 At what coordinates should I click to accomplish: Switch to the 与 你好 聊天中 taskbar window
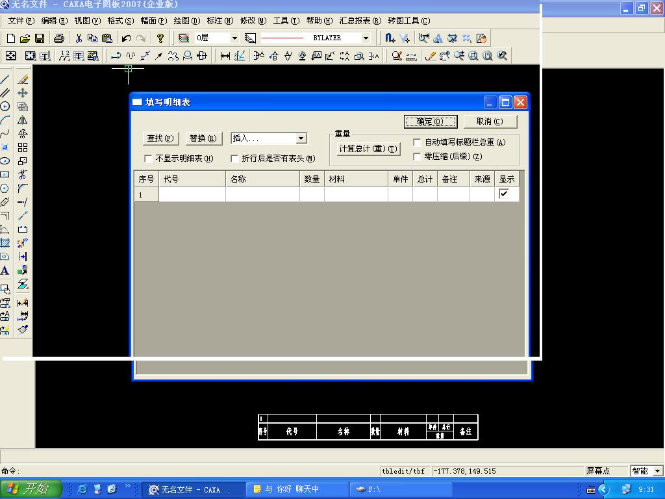[297, 489]
